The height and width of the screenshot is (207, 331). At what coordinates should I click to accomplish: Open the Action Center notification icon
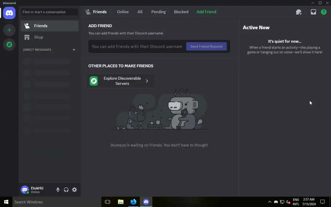click(x=322, y=202)
